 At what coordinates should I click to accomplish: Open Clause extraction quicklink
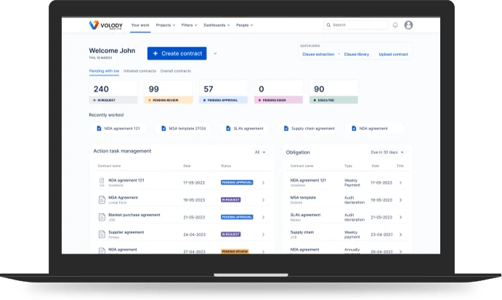coord(318,54)
